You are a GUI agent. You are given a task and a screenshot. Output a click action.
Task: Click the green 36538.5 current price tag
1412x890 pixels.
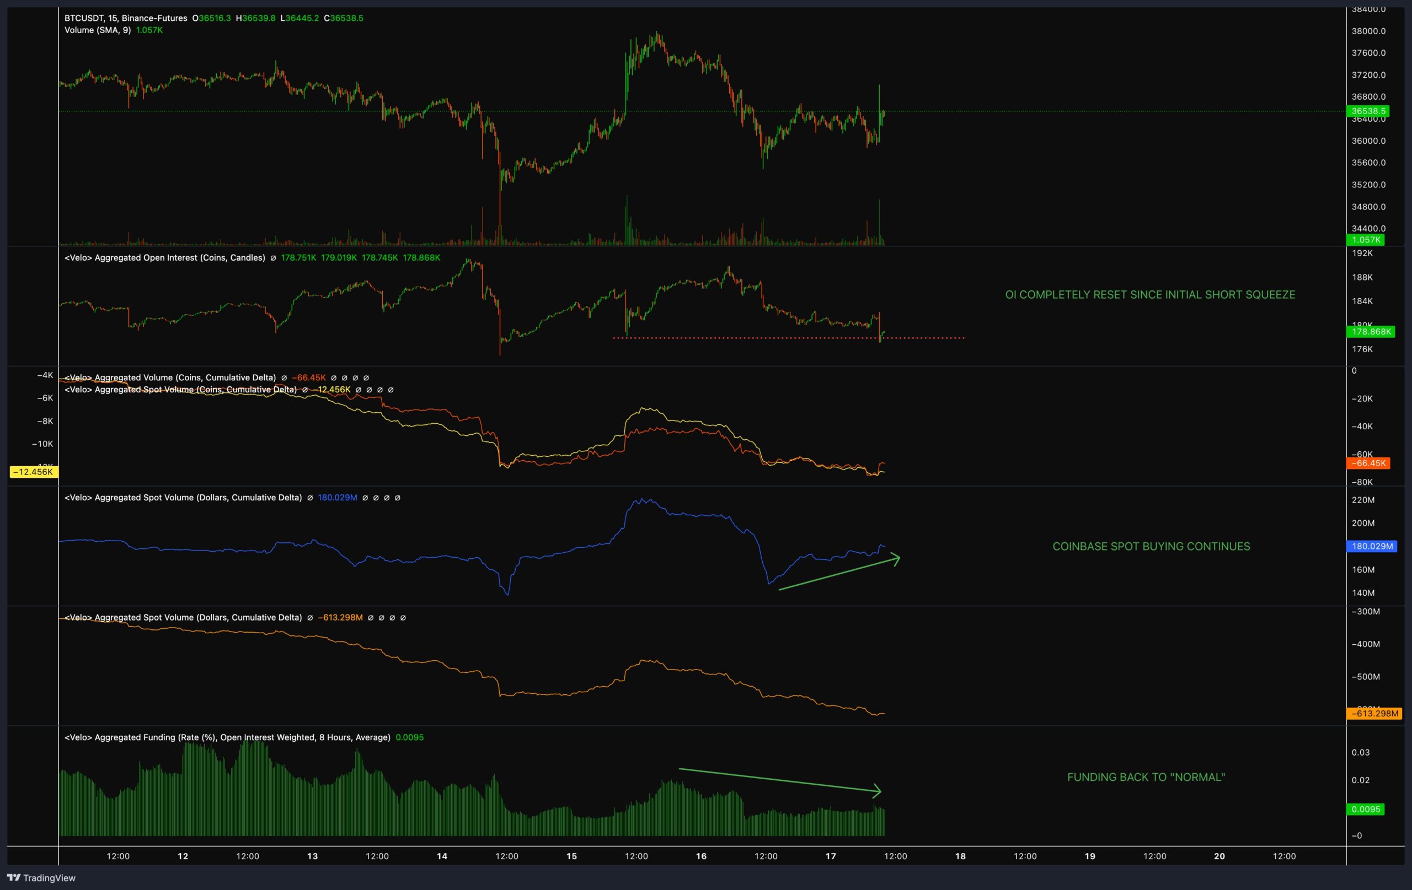(x=1368, y=111)
